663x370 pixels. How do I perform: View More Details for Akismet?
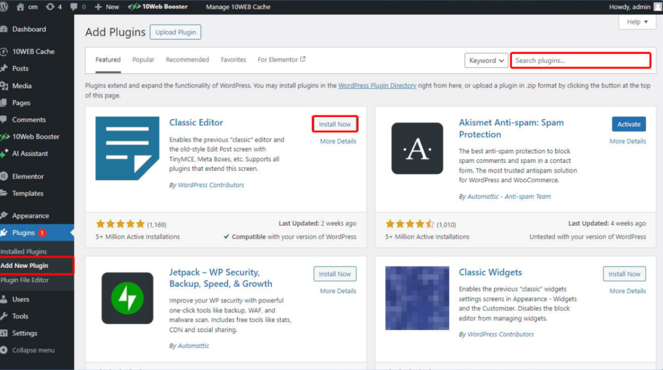pyautogui.click(x=627, y=141)
